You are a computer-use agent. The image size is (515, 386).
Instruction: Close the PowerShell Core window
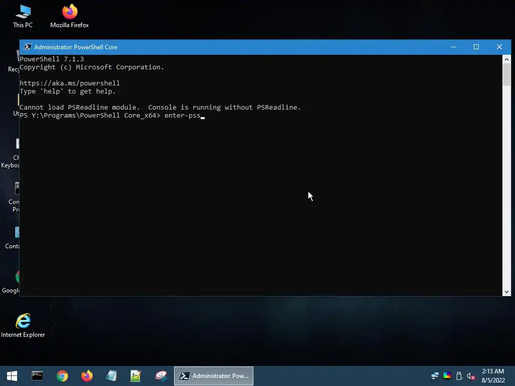click(x=499, y=47)
